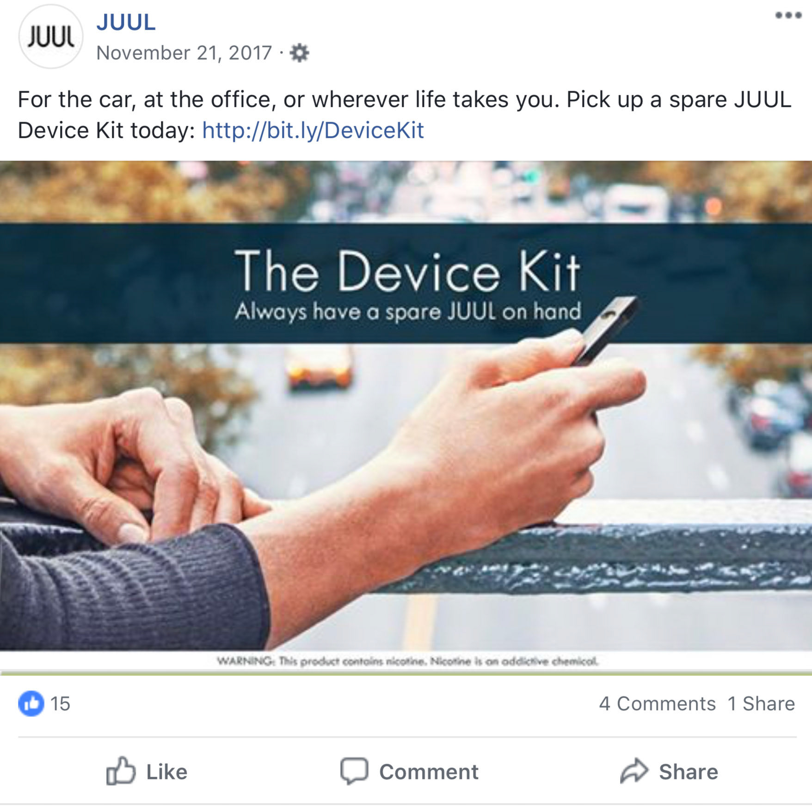
Task: Click the blue thumbs-up reaction icon
Action: pyautogui.click(x=31, y=704)
